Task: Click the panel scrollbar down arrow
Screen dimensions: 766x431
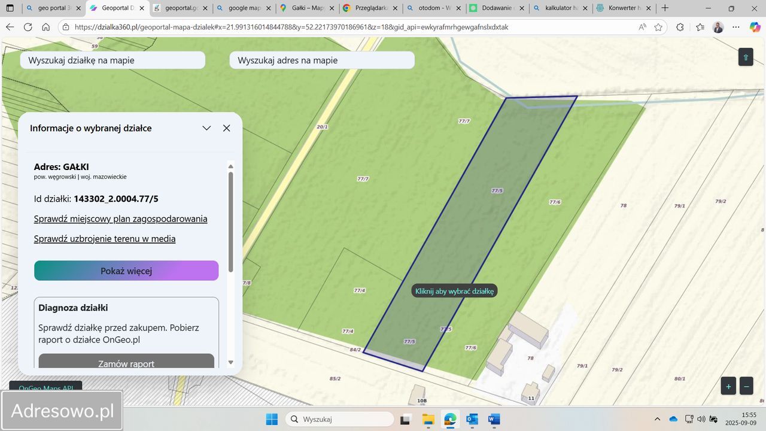Action: 231,362
